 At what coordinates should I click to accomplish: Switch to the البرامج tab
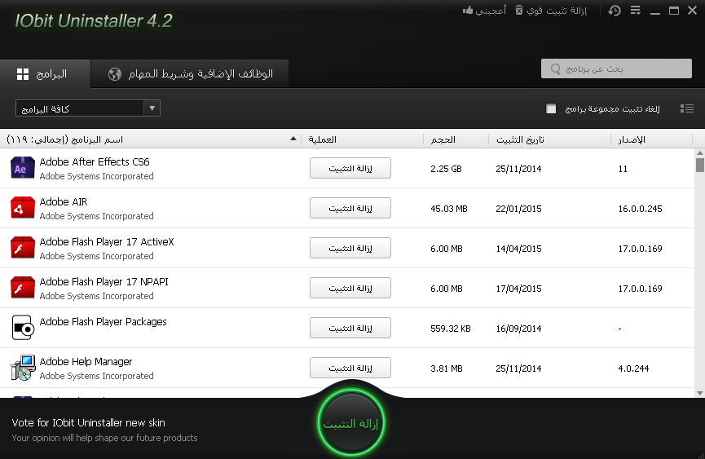pos(45,73)
